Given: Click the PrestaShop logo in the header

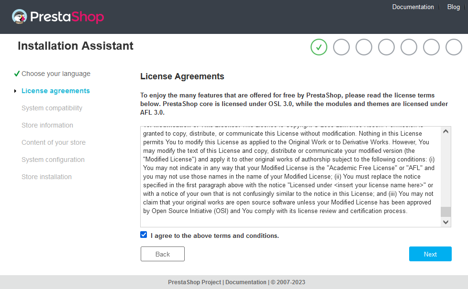Looking at the screenshot, I should click(57, 16).
